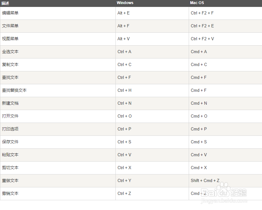Click the 查找替换文本 description cell
The image size is (262, 210).
14,91
